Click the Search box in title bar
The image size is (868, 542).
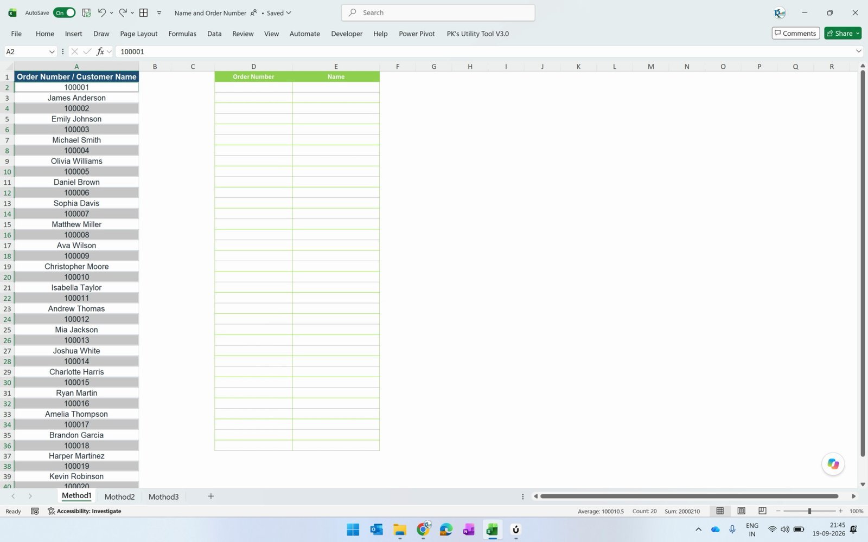(x=438, y=12)
